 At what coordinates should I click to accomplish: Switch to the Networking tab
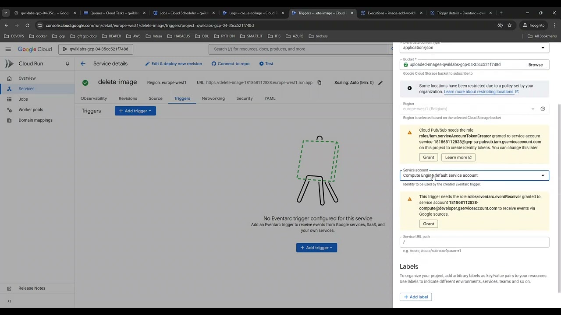click(213, 98)
